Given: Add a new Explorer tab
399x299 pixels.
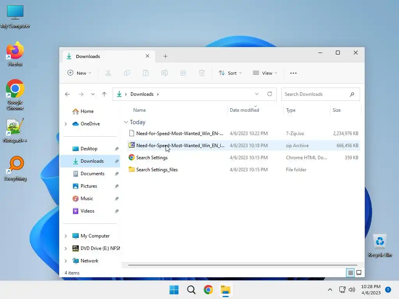Looking at the screenshot, I should tap(165, 56).
